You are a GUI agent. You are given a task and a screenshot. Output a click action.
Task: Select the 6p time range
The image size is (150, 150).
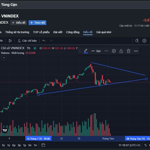pyautogui.click(x=14, y=145)
